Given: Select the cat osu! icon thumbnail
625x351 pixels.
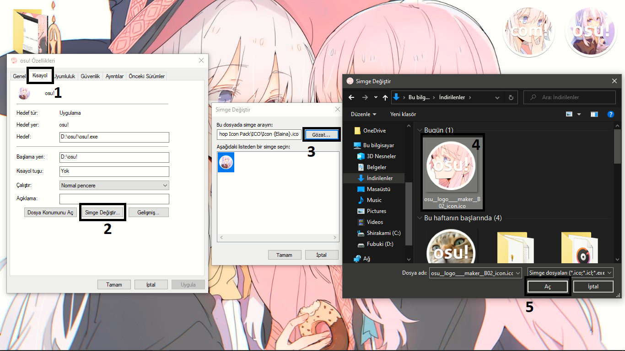Looking at the screenshot, I should pos(452,246).
